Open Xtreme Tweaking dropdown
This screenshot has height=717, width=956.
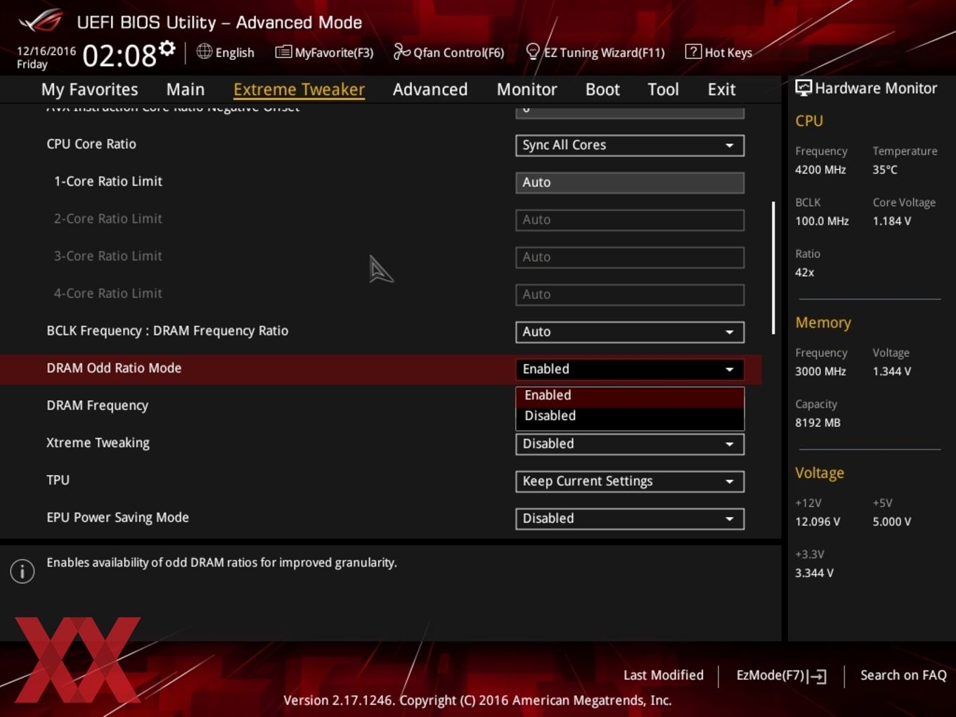630,444
